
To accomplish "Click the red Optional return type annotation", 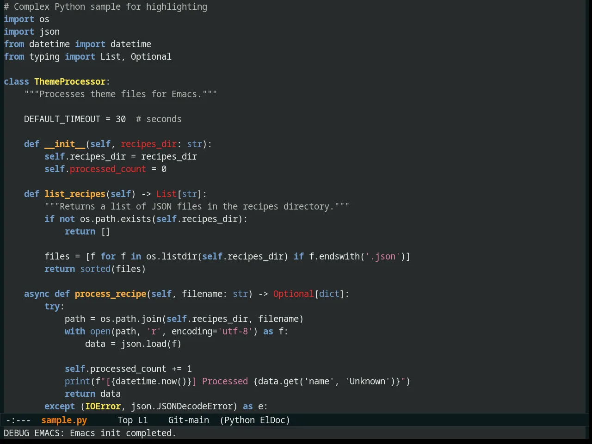I will (293, 294).
